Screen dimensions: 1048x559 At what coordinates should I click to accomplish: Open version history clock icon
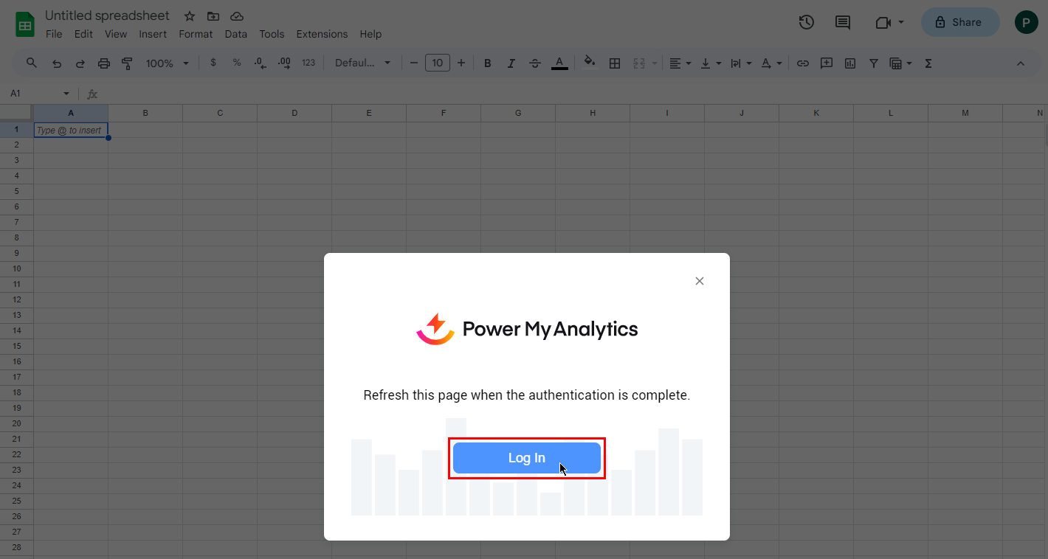coord(806,22)
